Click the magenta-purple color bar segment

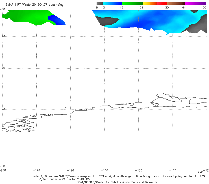[x=195, y=3]
